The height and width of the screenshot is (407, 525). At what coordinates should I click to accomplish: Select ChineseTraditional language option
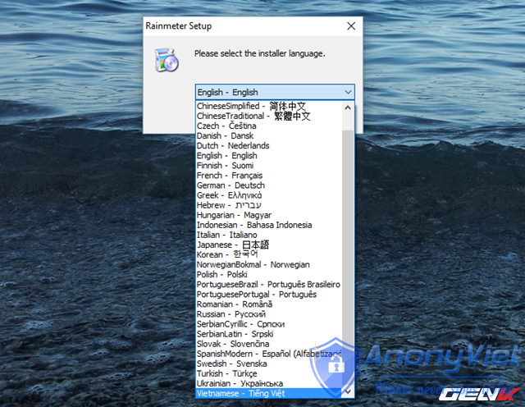269,116
